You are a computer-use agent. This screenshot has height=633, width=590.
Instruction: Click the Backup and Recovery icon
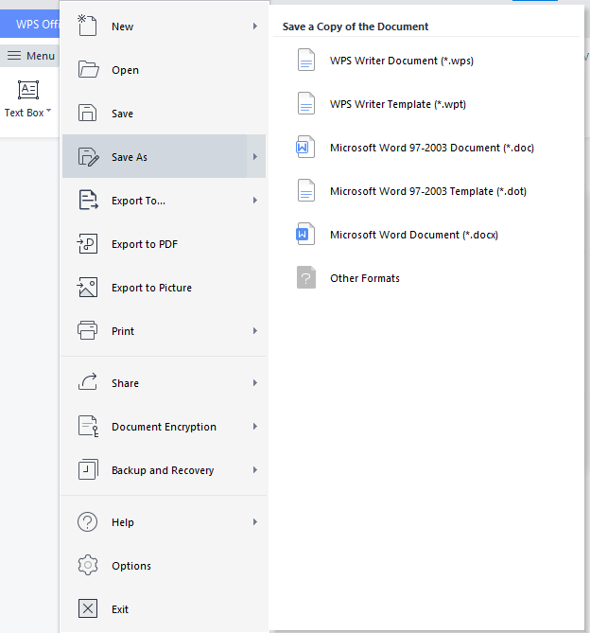tap(87, 470)
